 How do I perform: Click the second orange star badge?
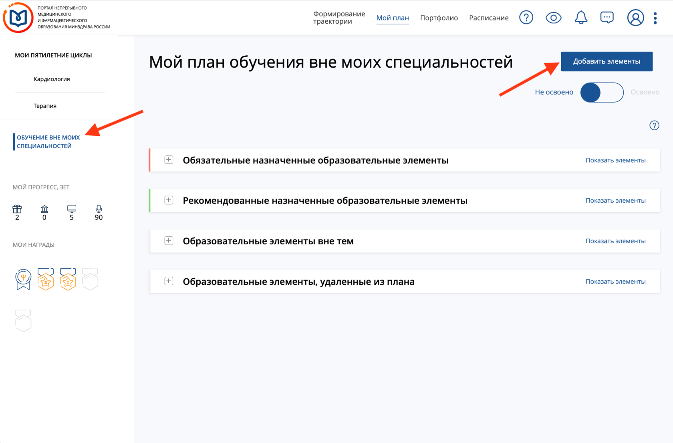[68, 279]
